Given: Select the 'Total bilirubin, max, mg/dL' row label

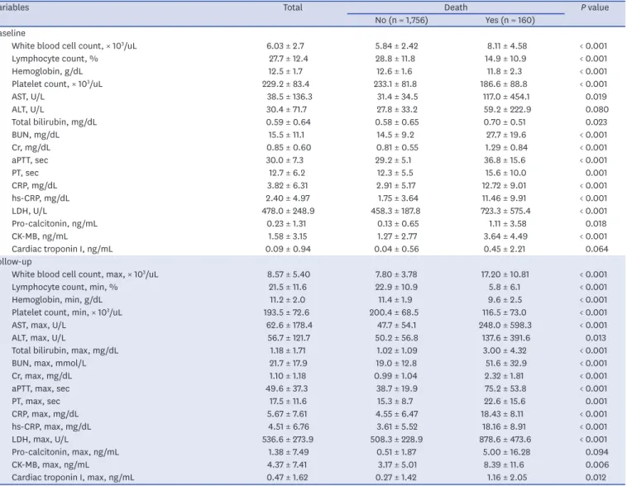Looking at the screenshot, I should point(65,351).
